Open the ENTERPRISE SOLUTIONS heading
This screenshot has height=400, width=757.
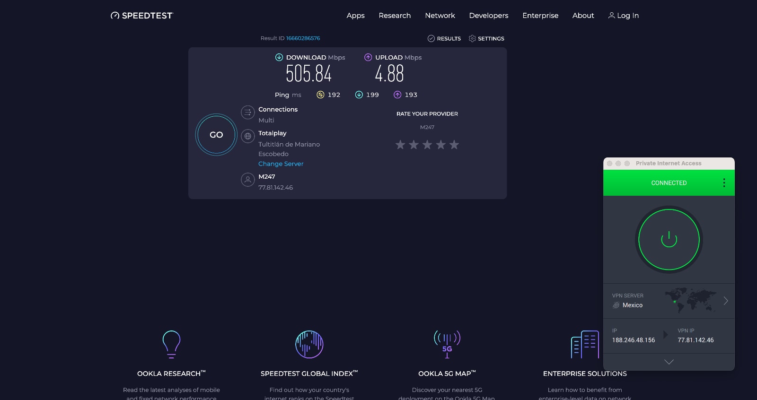pyautogui.click(x=585, y=374)
